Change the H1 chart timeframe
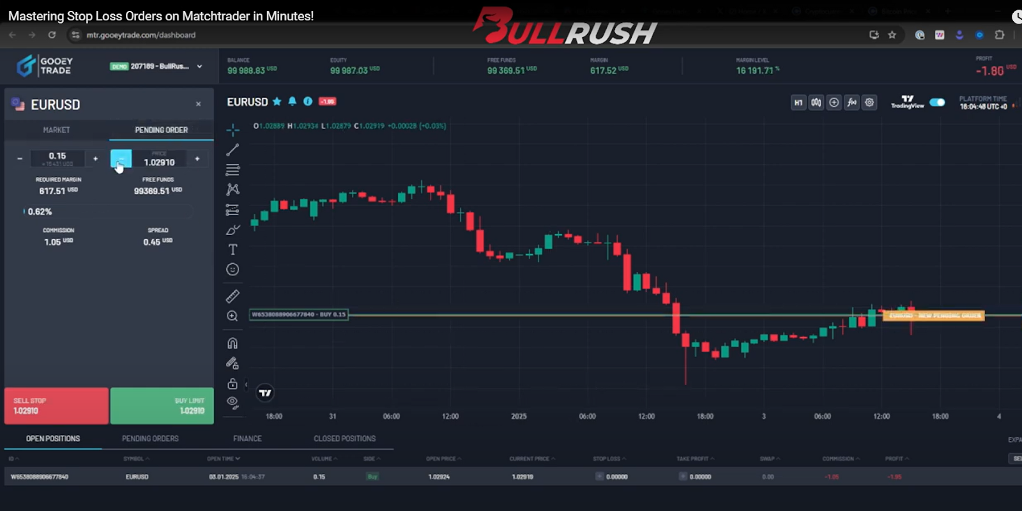This screenshot has height=511, width=1022. [x=798, y=102]
